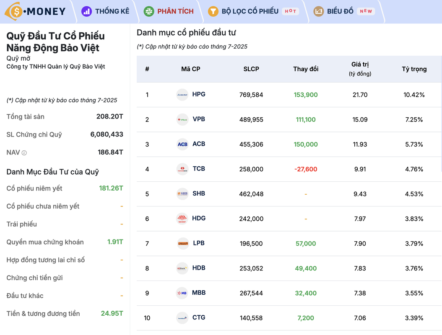Click the MBB share count 267,544
This screenshot has width=442, height=335.
pyautogui.click(x=251, y=293)
